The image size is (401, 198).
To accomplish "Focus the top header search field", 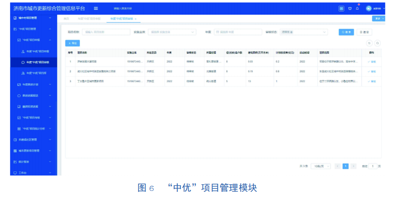I will click(123, 8).
